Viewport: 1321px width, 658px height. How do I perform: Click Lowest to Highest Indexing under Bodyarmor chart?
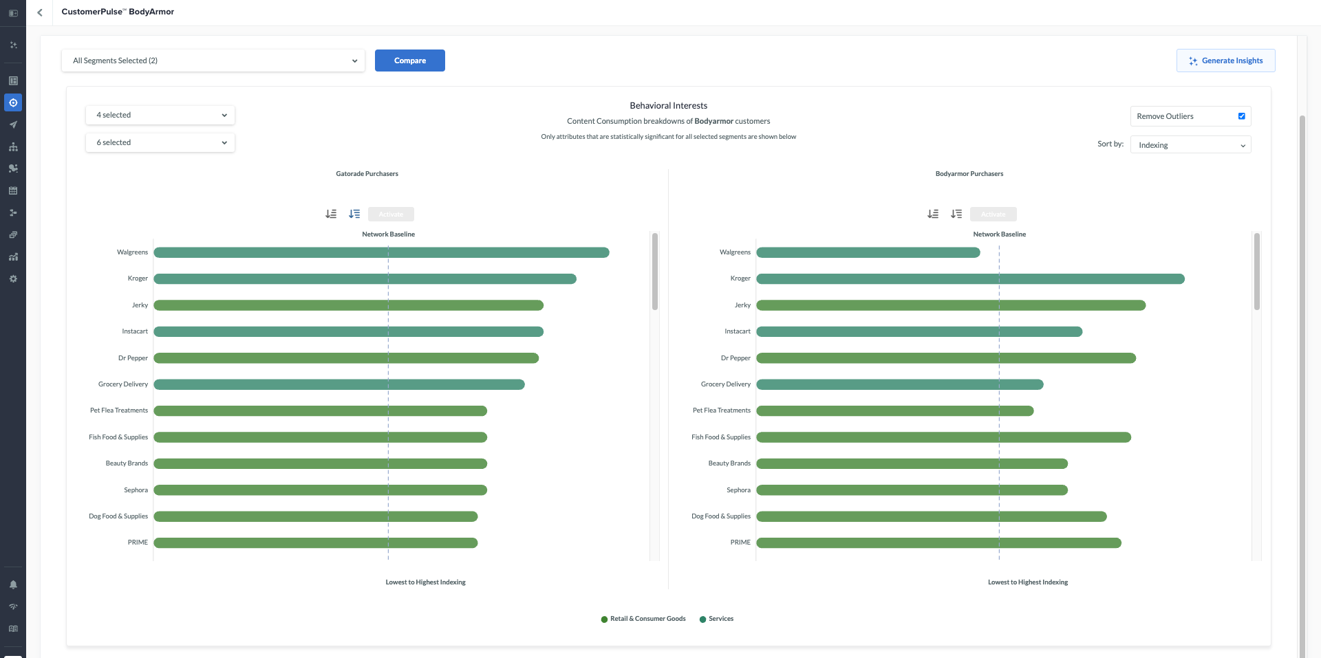[x=1028, y=582]
